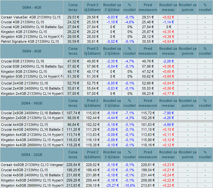
Task: Click the -7,1% percentage cell
Action: tap(129, 113)
